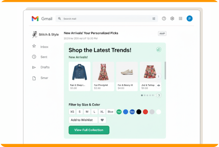
Task: Open the settings gear icon
Action: tap(172, 18)
